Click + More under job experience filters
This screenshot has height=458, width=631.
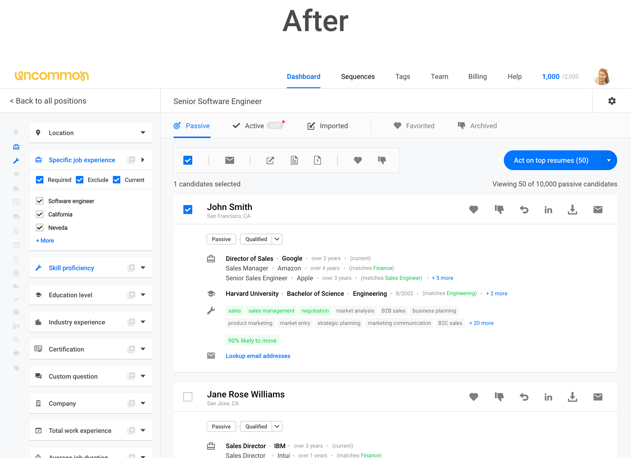coord(45,240)
